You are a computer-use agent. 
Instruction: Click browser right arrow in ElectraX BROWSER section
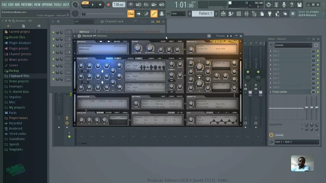[109, 41]
